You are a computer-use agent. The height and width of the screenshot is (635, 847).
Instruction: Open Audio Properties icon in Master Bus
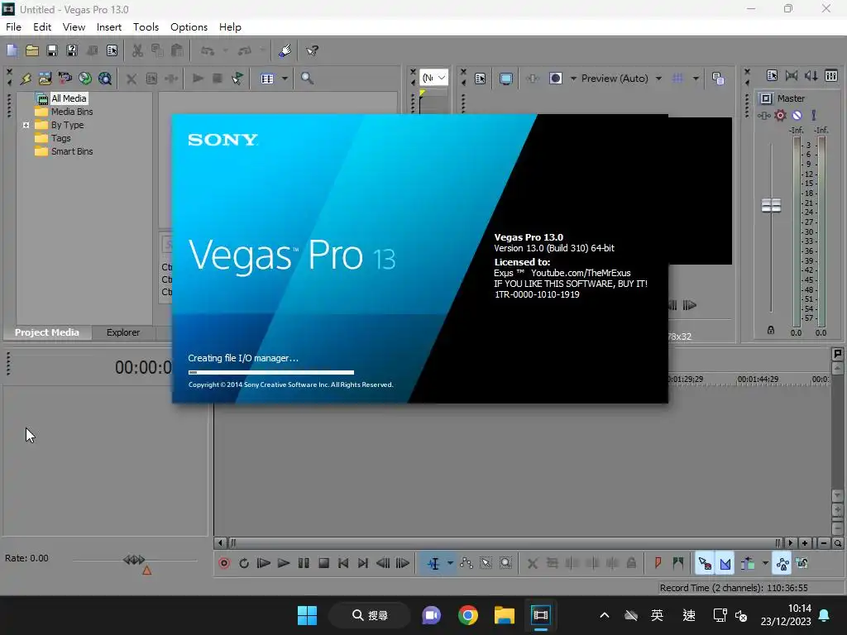point(772,76)
